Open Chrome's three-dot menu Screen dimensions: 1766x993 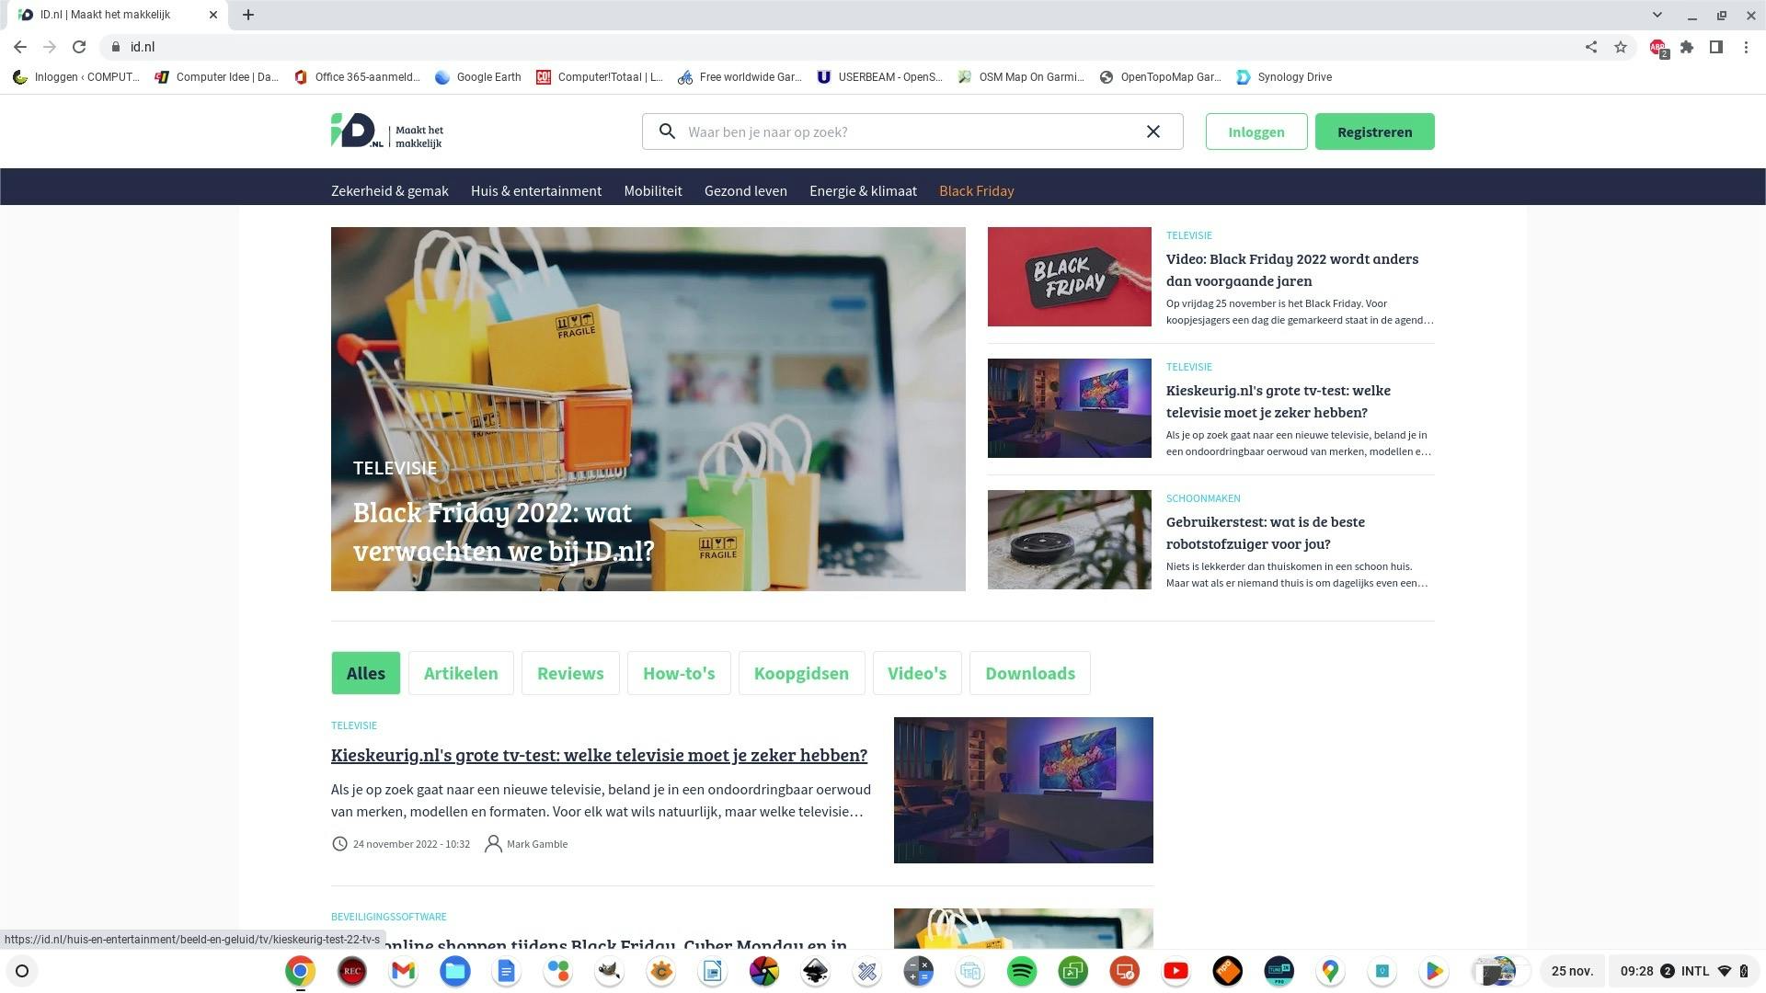pos(1747,47)
